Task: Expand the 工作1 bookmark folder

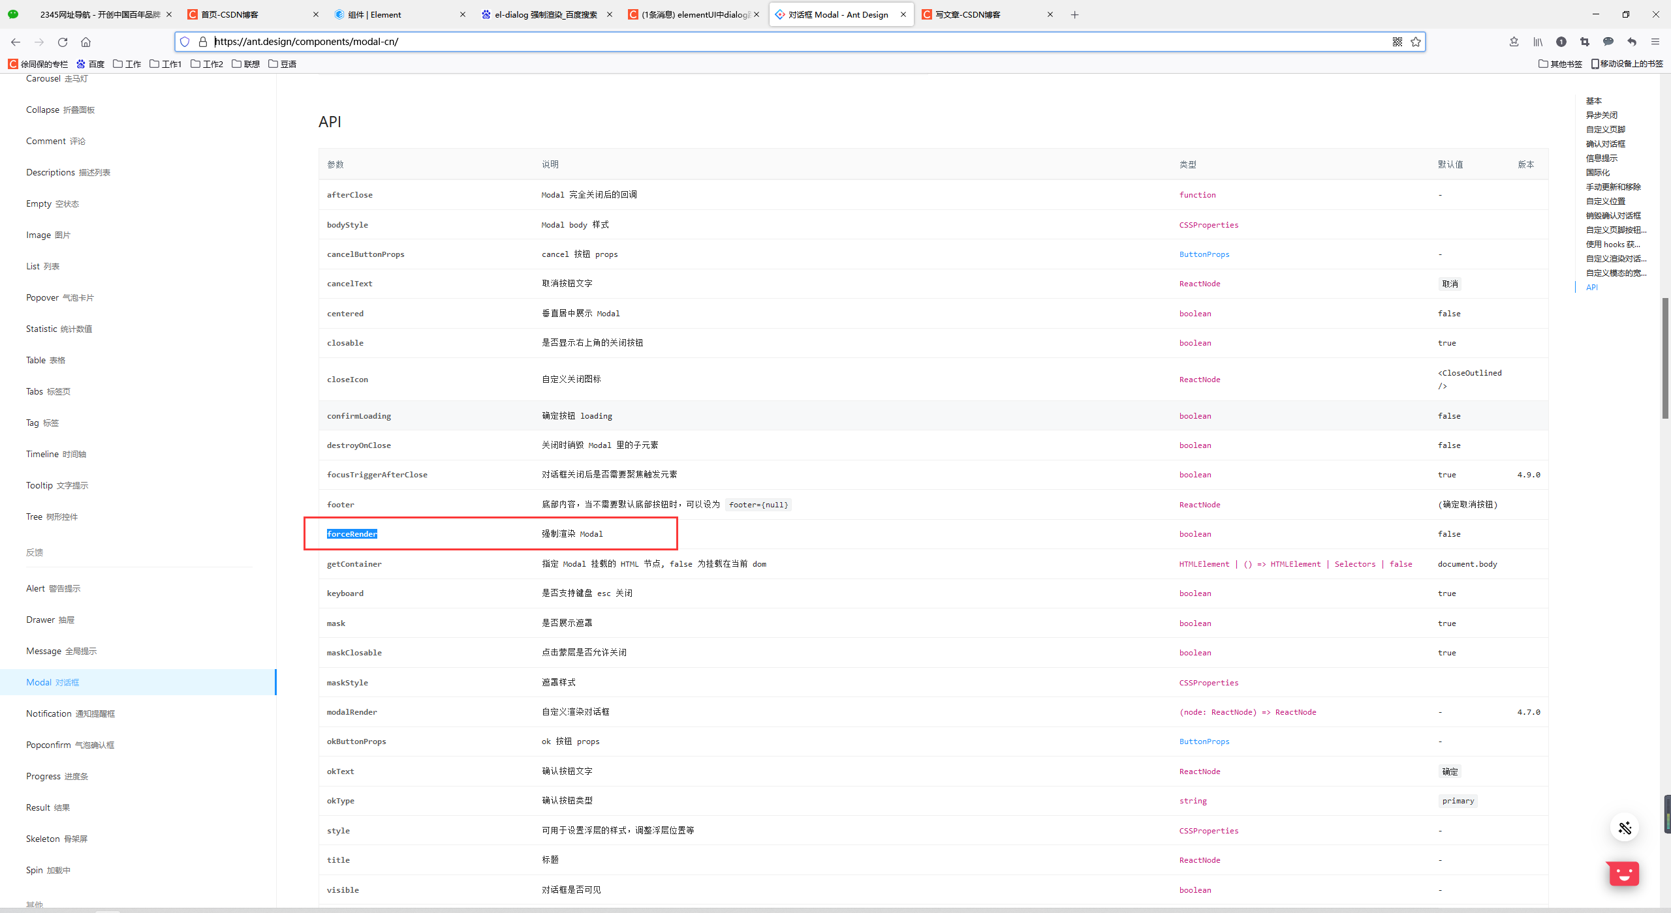Action: point(166,64)
